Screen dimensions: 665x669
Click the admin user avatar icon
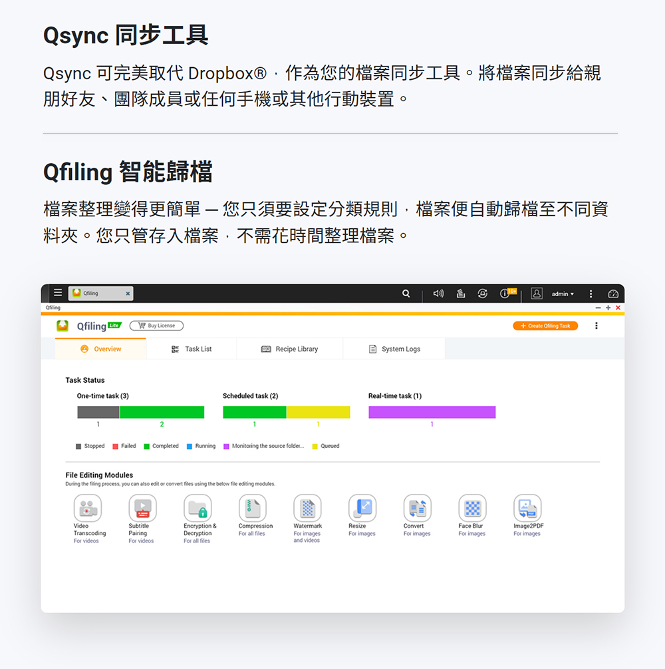[x=537, y=294]
